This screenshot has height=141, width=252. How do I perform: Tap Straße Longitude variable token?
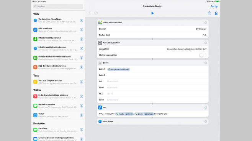144,114
